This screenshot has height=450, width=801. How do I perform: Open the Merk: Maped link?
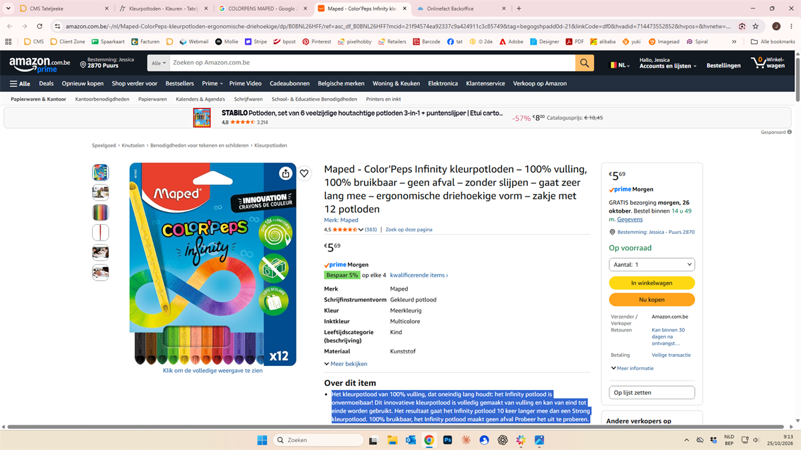[x=341, y=220]
